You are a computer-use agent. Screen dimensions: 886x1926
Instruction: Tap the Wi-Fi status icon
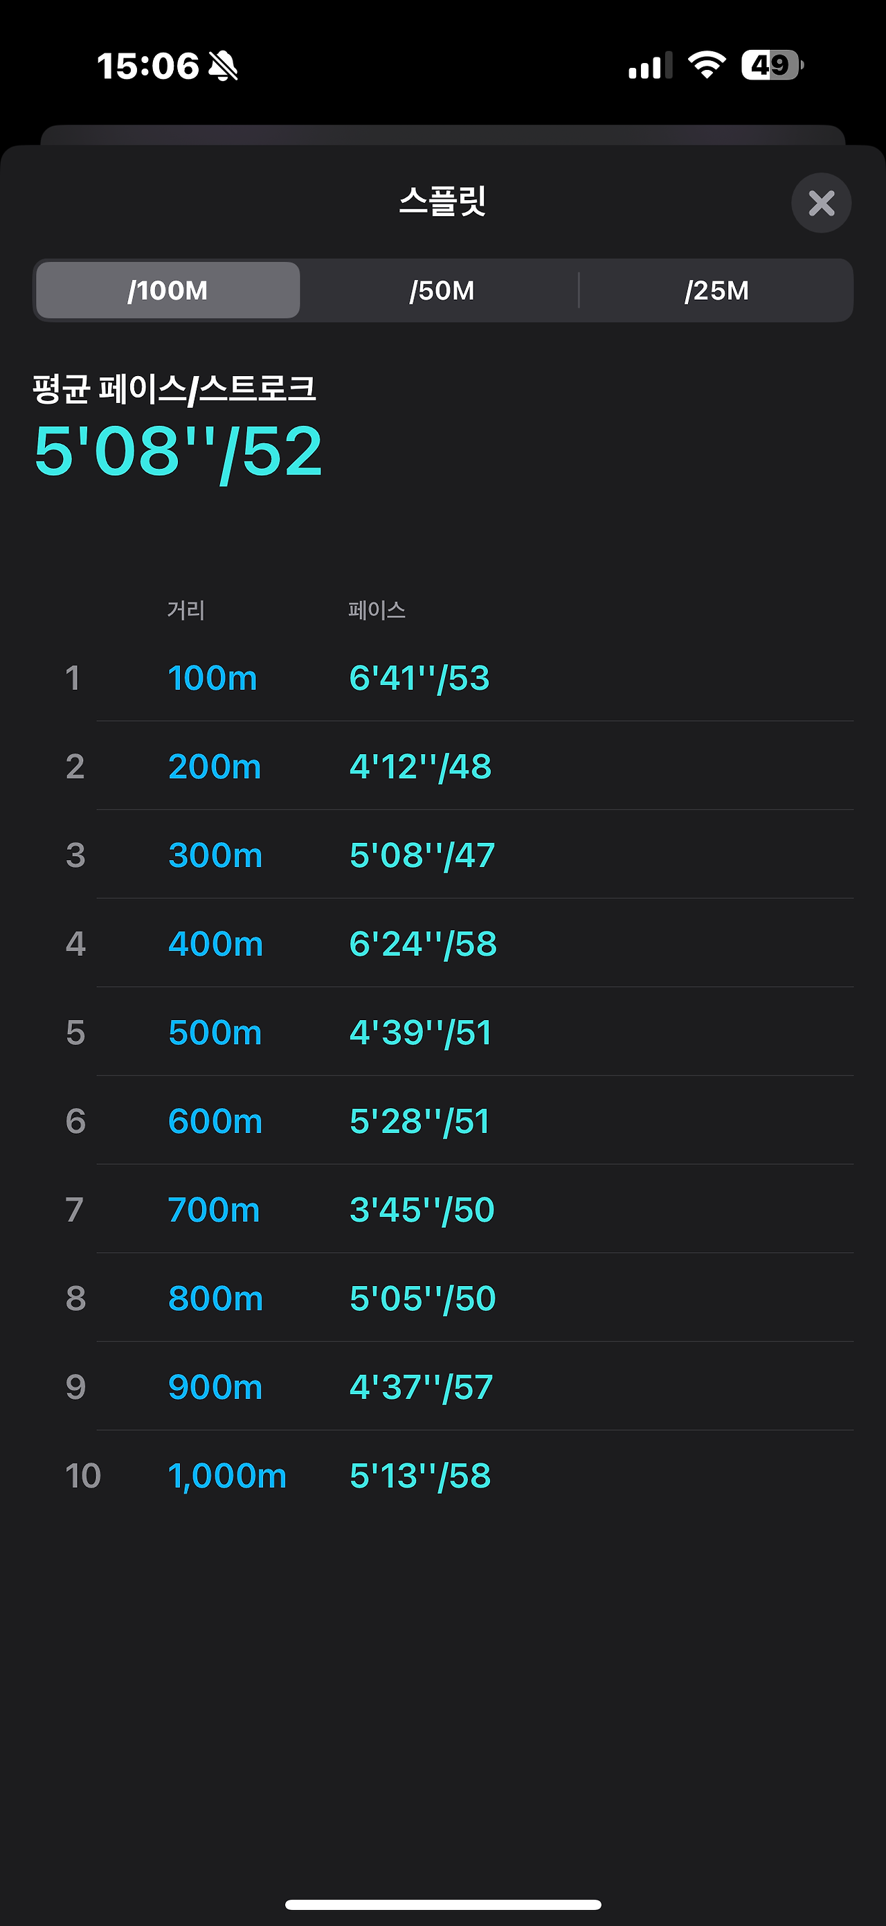(707, 65)
